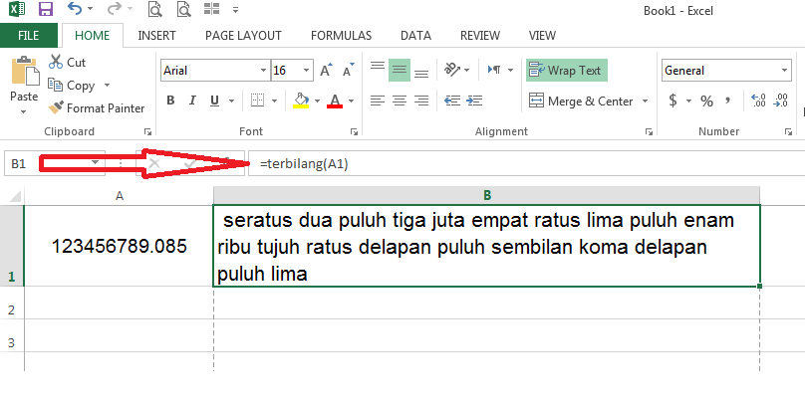The width and height of the screenshot is (805, 406).
Task: Toggle Wrap Text off
Action: (566, 71)
